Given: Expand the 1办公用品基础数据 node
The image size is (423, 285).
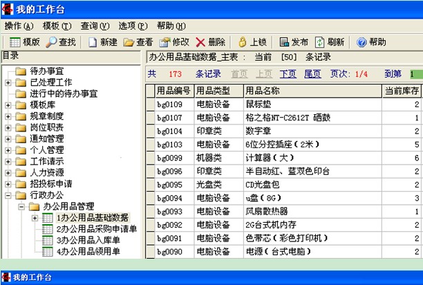Looking at the screenshot, I should pos(35,219).
